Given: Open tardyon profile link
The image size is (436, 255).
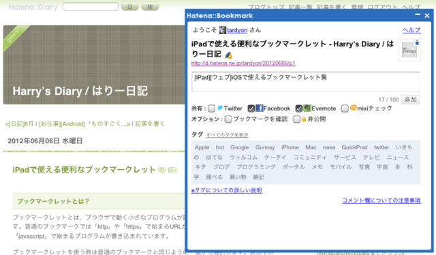Looking at the screenshot, I should [x=237, y=30].
